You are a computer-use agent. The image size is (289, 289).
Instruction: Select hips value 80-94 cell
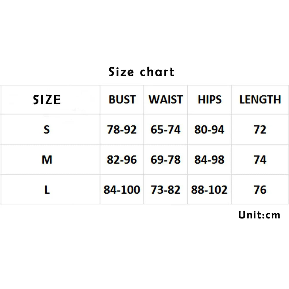click(x=209, y=130)
